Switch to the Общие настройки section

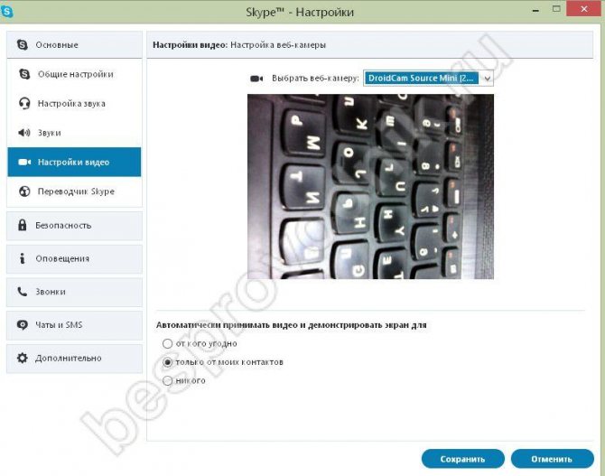74,74
